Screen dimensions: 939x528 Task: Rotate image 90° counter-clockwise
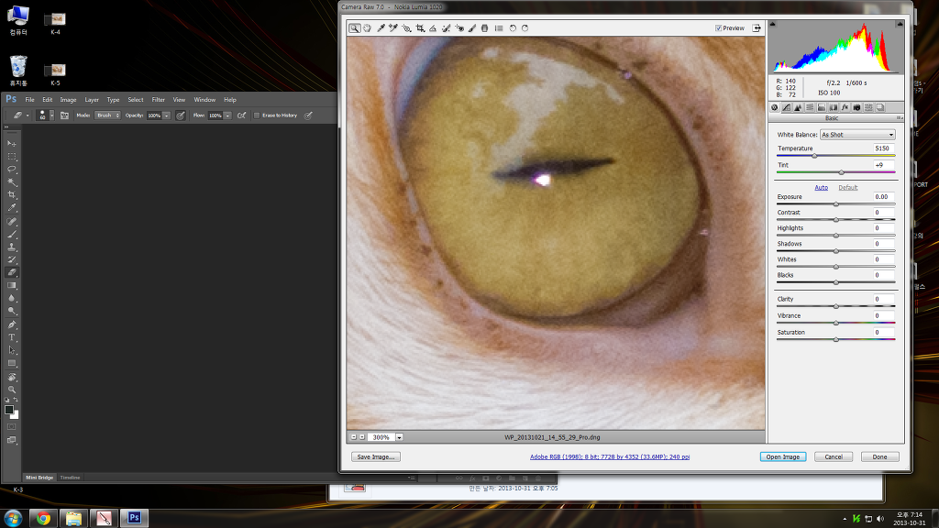pos(513,28)
